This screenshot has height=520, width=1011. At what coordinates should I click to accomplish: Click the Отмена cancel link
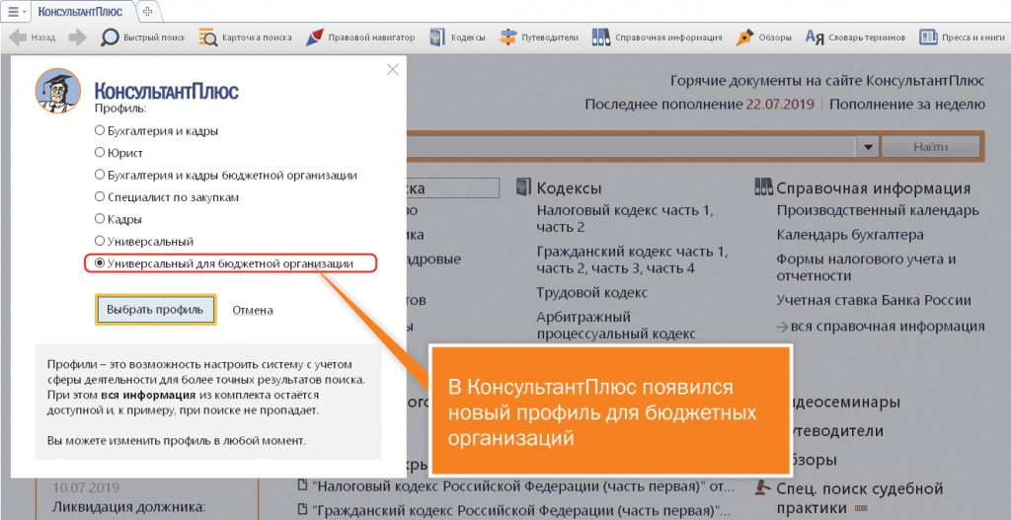253,310
